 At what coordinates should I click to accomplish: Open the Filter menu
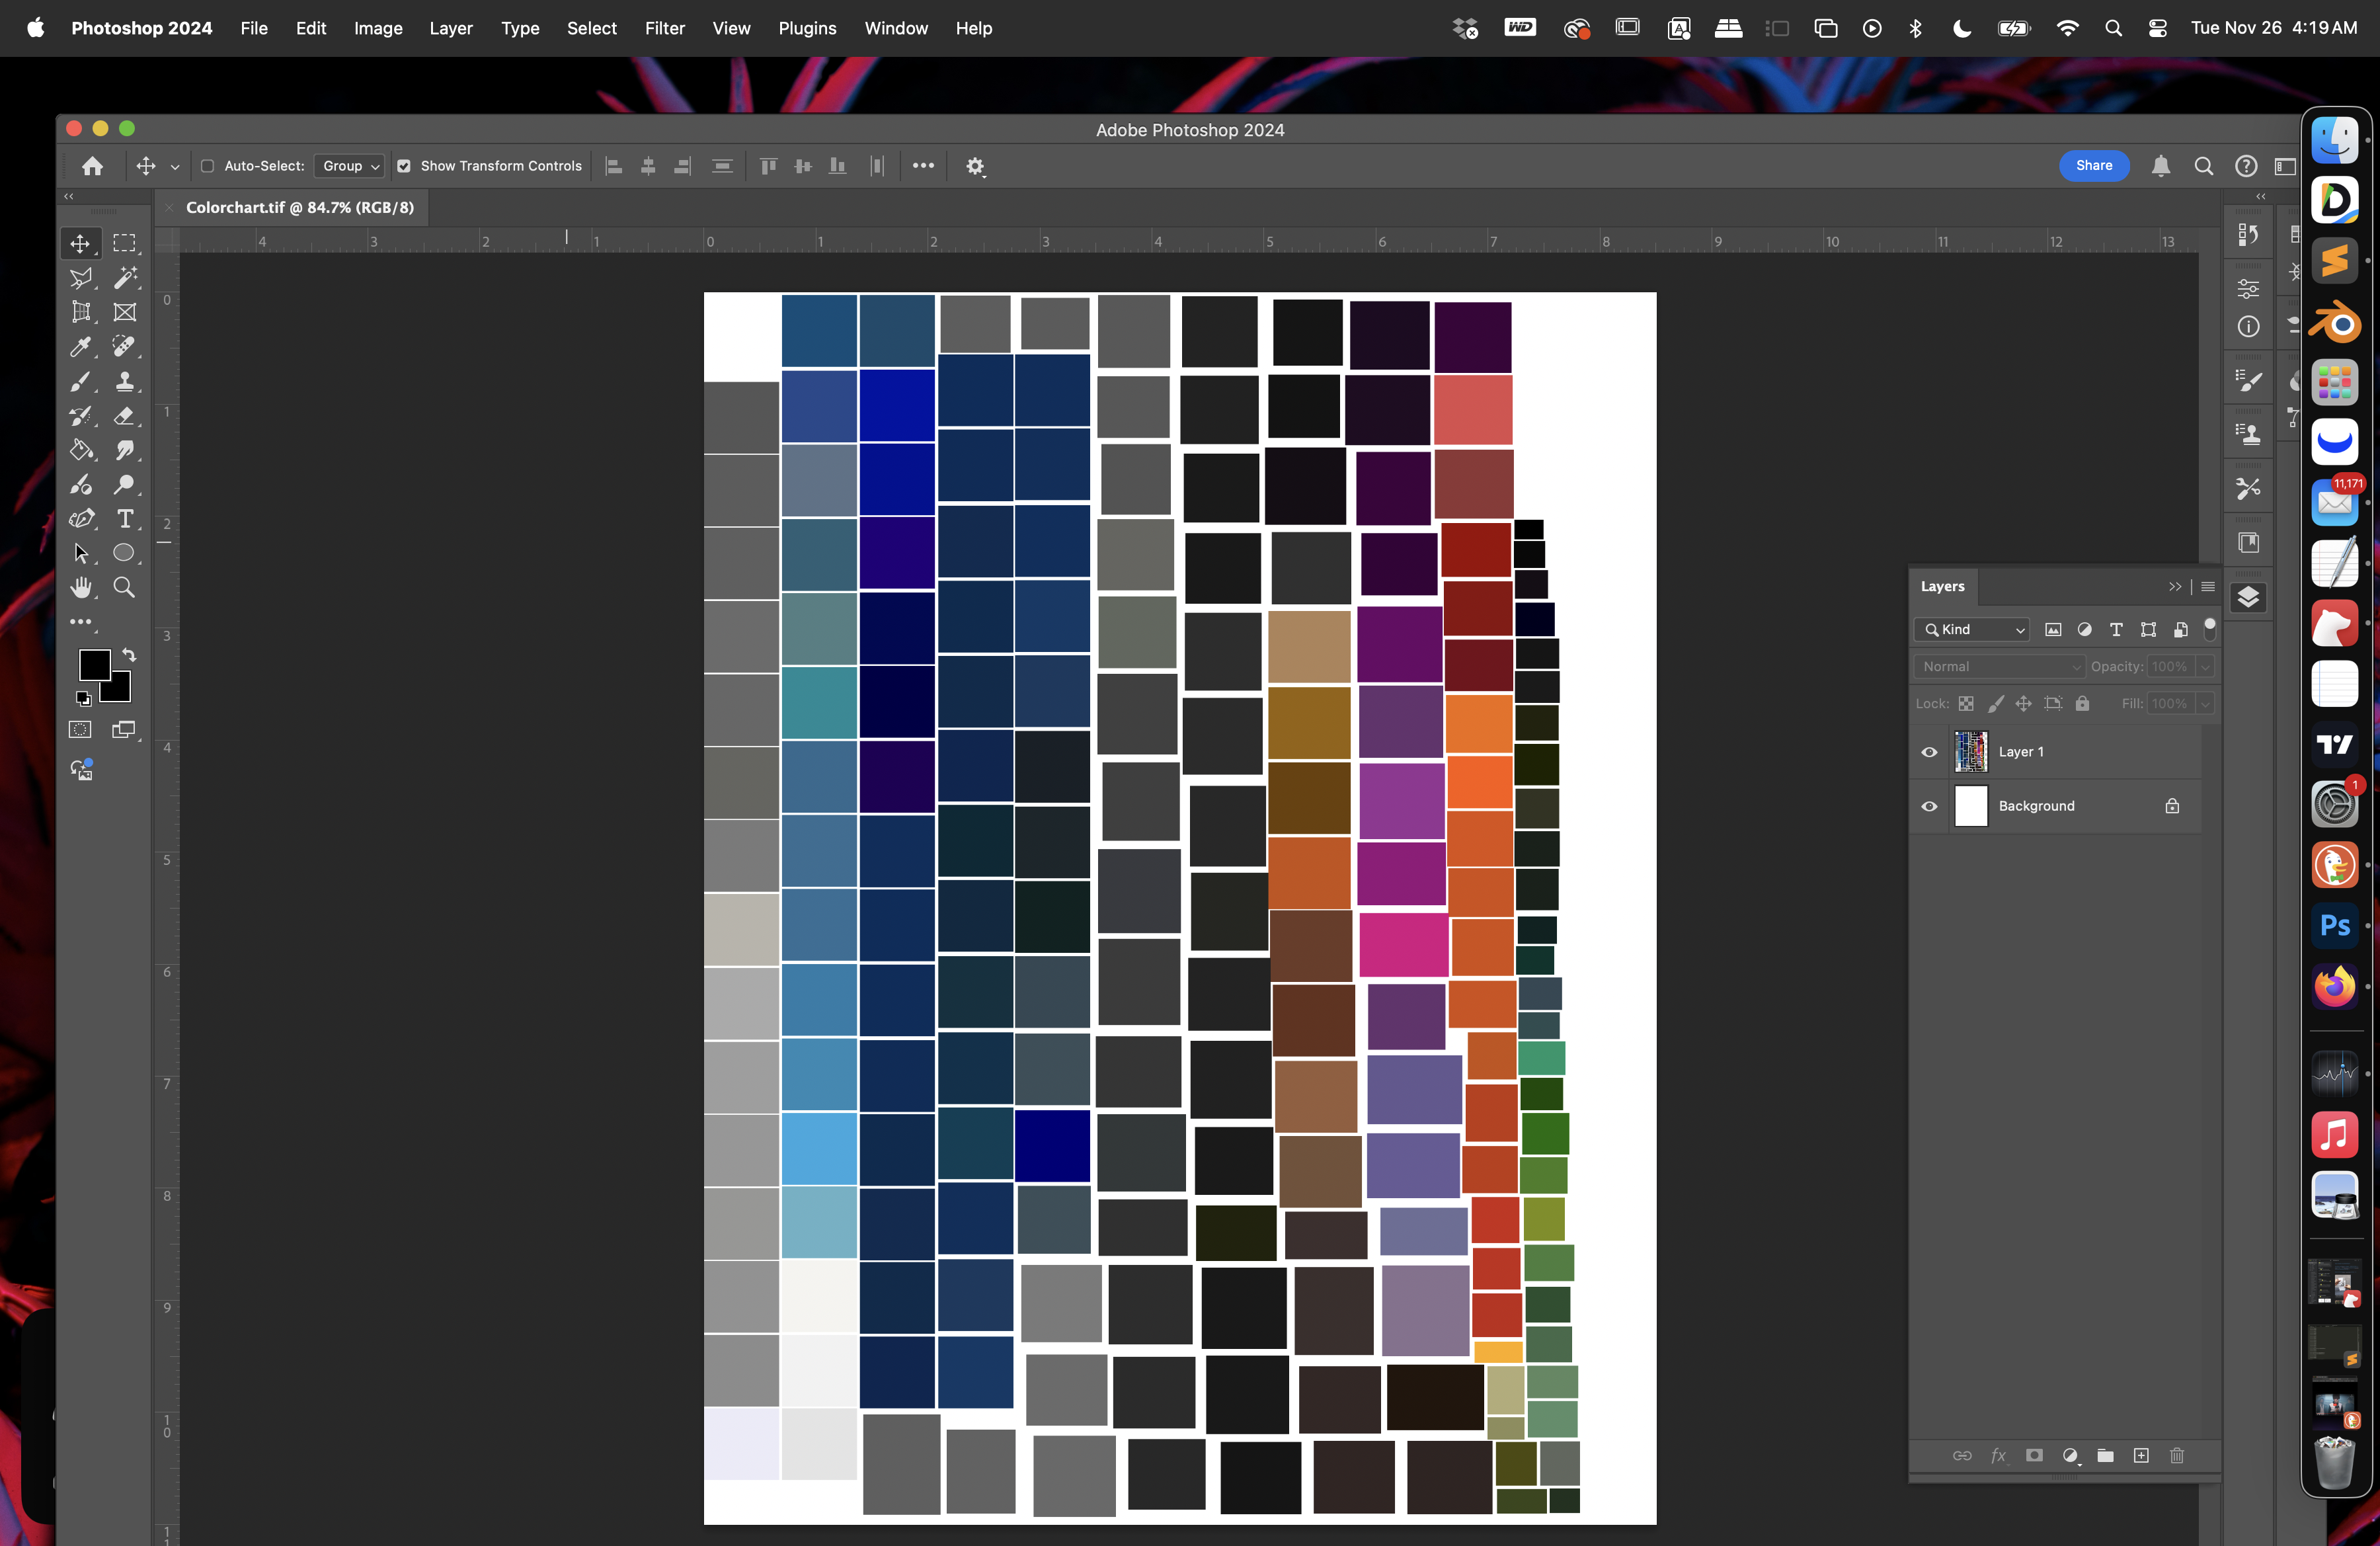664,28
